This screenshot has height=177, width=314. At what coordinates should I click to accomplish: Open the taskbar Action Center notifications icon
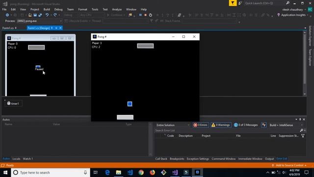306,173
